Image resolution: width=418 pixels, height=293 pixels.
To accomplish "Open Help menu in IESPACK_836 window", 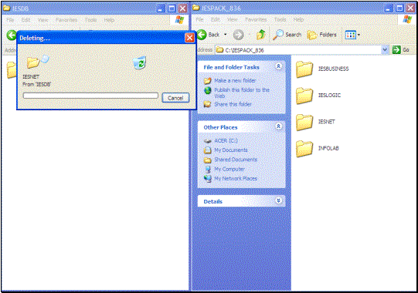I will (x=298, y=19).
